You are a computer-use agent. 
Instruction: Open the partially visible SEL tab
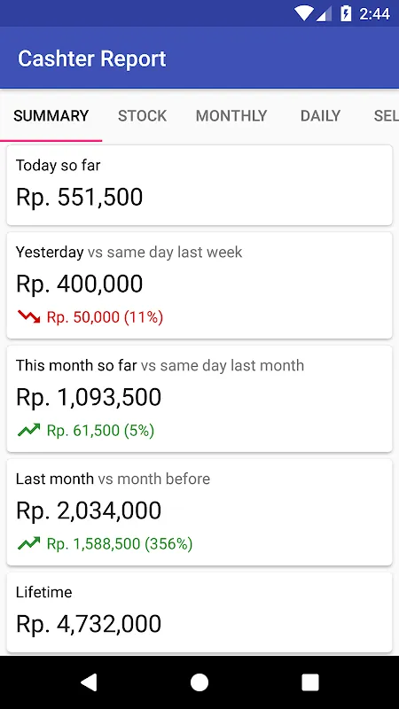(x=386, y=116)
